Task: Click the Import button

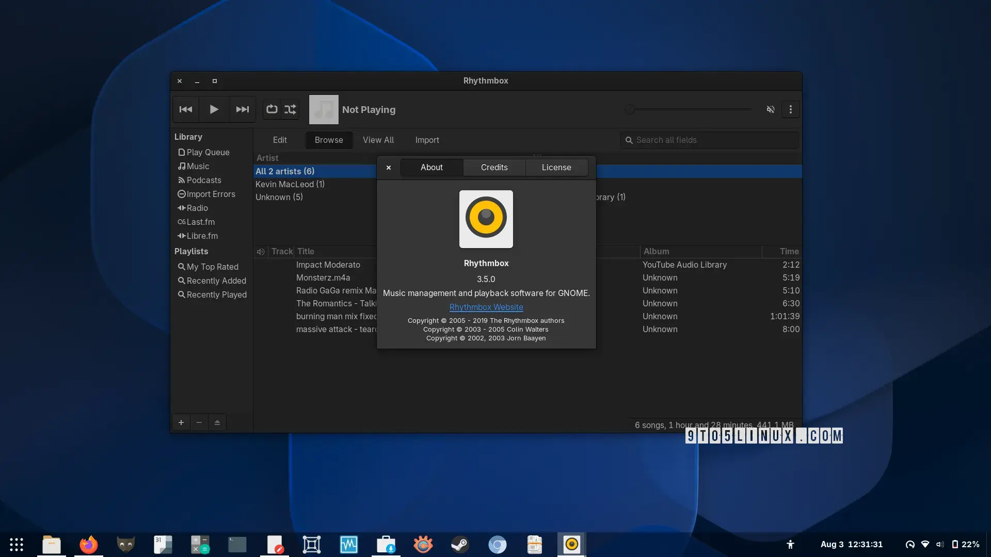Action: (427, 140)
